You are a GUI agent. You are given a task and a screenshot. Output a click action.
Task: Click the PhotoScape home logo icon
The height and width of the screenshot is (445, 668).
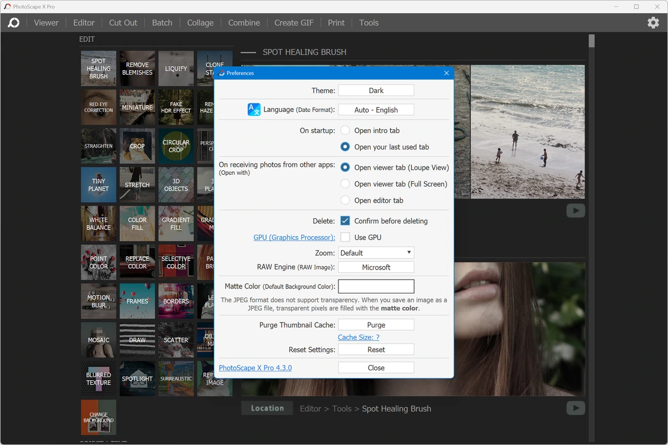tap(14, 23)
